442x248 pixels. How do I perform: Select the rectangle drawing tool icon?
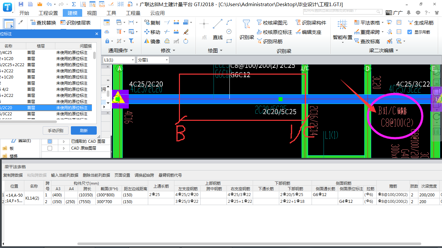[x=229, y=41]
